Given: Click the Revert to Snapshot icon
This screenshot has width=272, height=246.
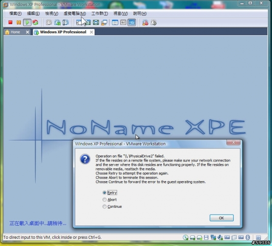Looking at the screenshot, I should (57, 22).
